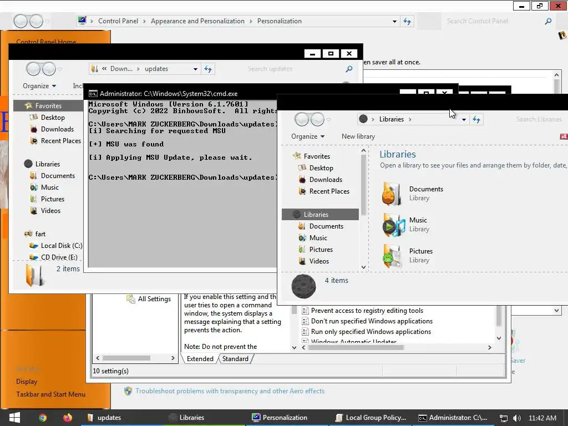Select Music in Libraries window sidebar
The image size is (568, 426).
coord(318,237)
